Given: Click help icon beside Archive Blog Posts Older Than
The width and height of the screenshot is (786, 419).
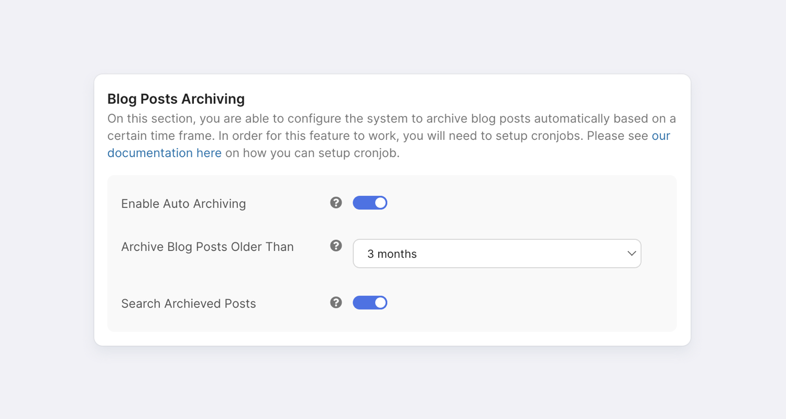Looking at the screenshot, I should click(x=336, y=246).
